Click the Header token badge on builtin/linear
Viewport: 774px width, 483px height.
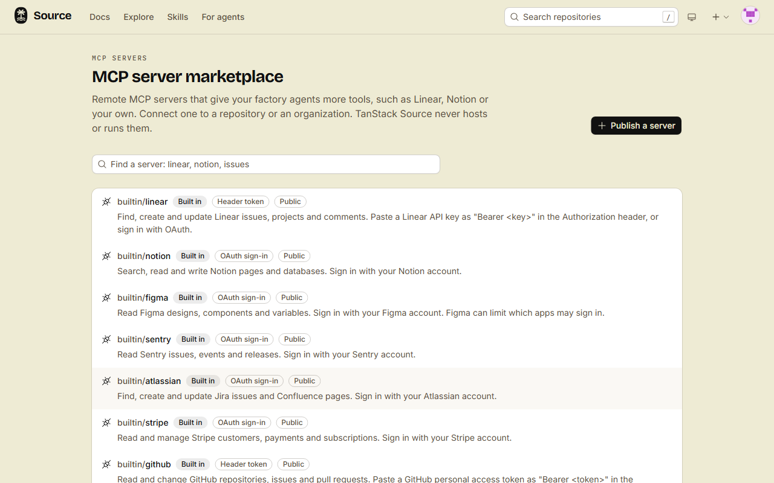241,202
